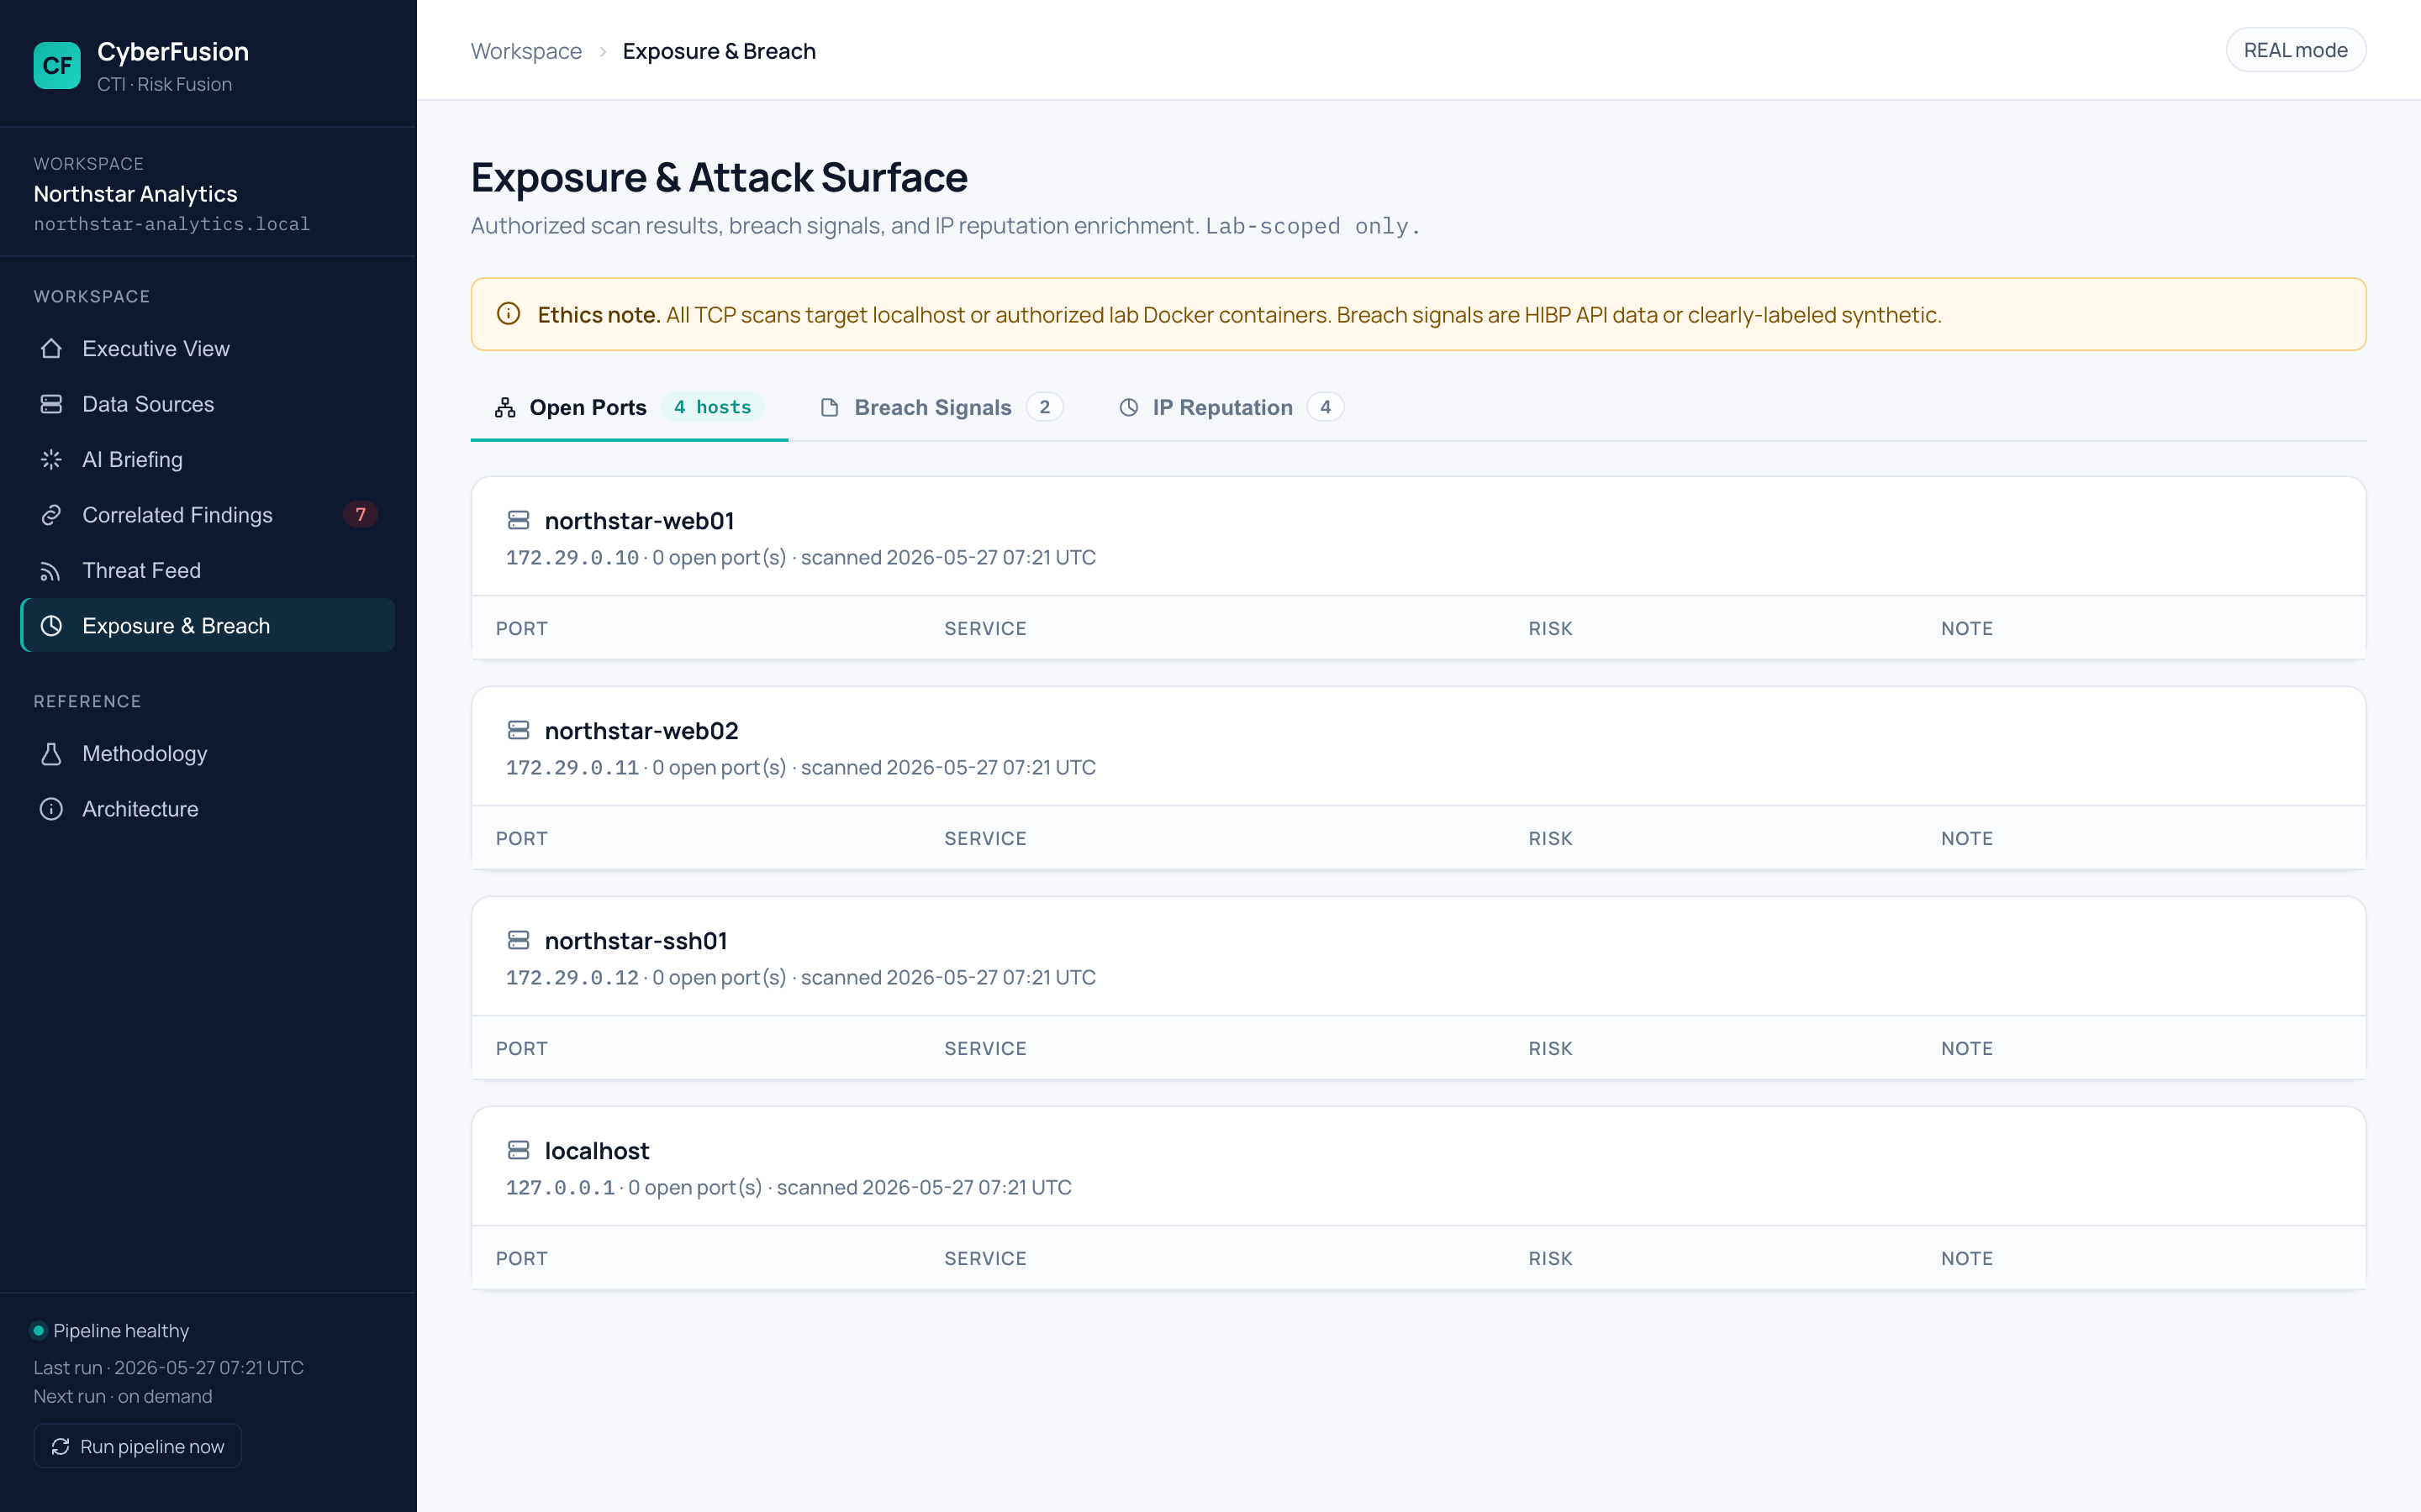Click the IP Reputation clock icon

click(1128, 407)
